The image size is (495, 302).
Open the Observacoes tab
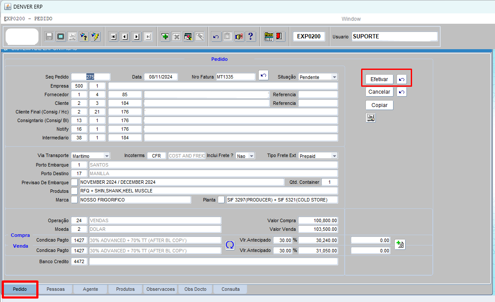(x=161, y=289)
